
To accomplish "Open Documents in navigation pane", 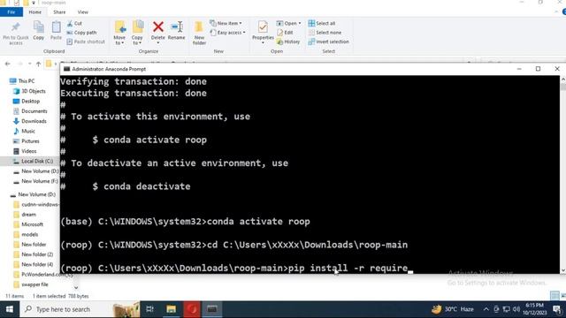I will click(x=30, y=111).
